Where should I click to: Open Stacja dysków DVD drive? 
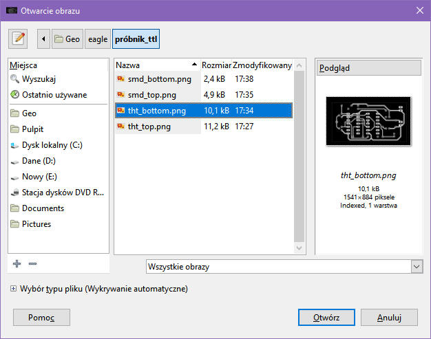[x=62, y=193]
